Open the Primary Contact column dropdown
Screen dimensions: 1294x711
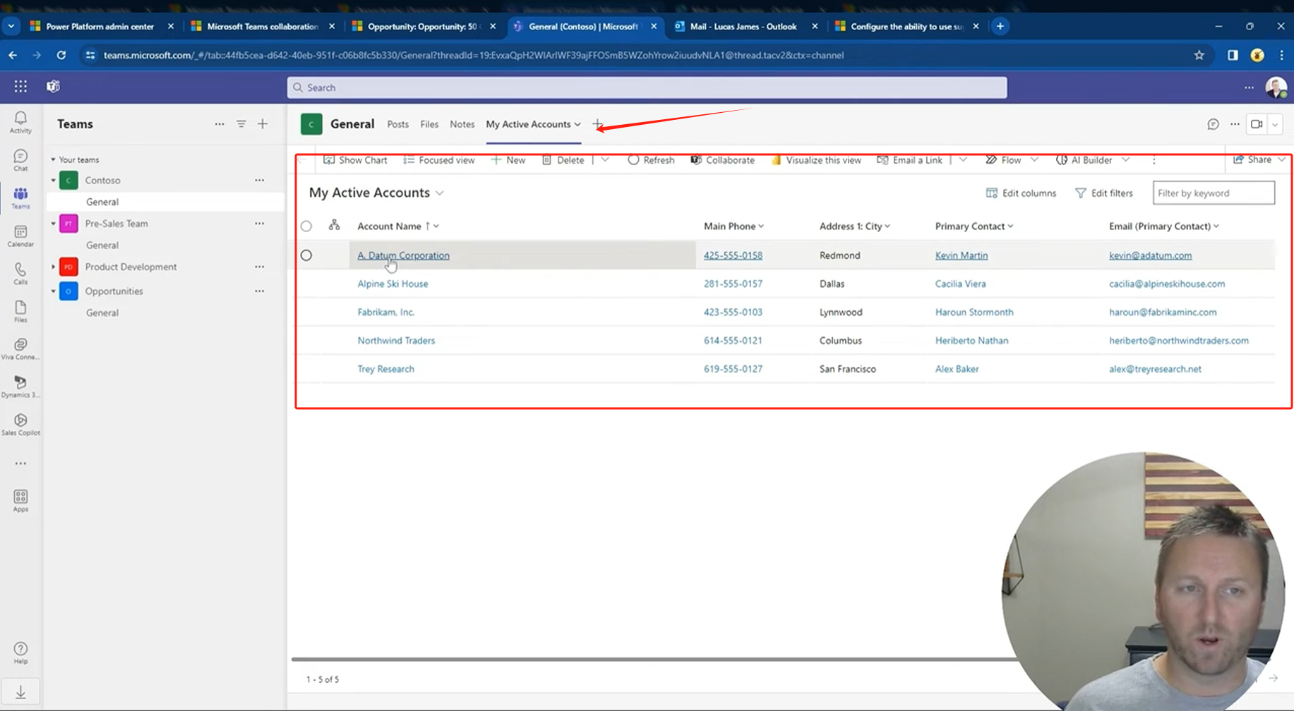click(1010, 226)
